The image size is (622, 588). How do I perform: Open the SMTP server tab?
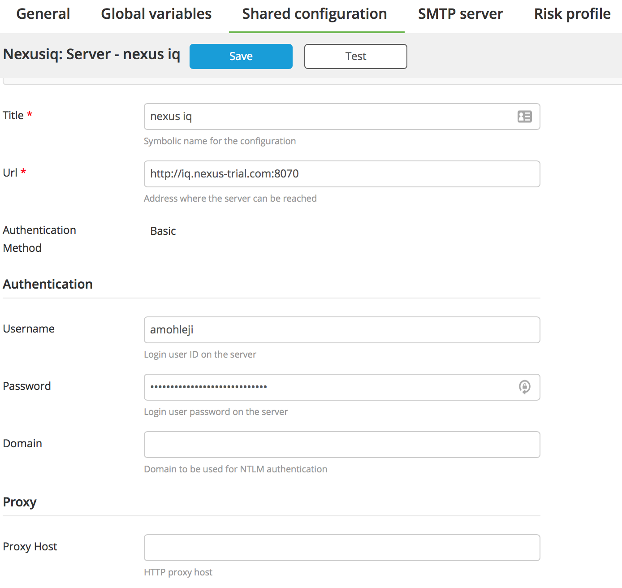[x=461, y=14]
